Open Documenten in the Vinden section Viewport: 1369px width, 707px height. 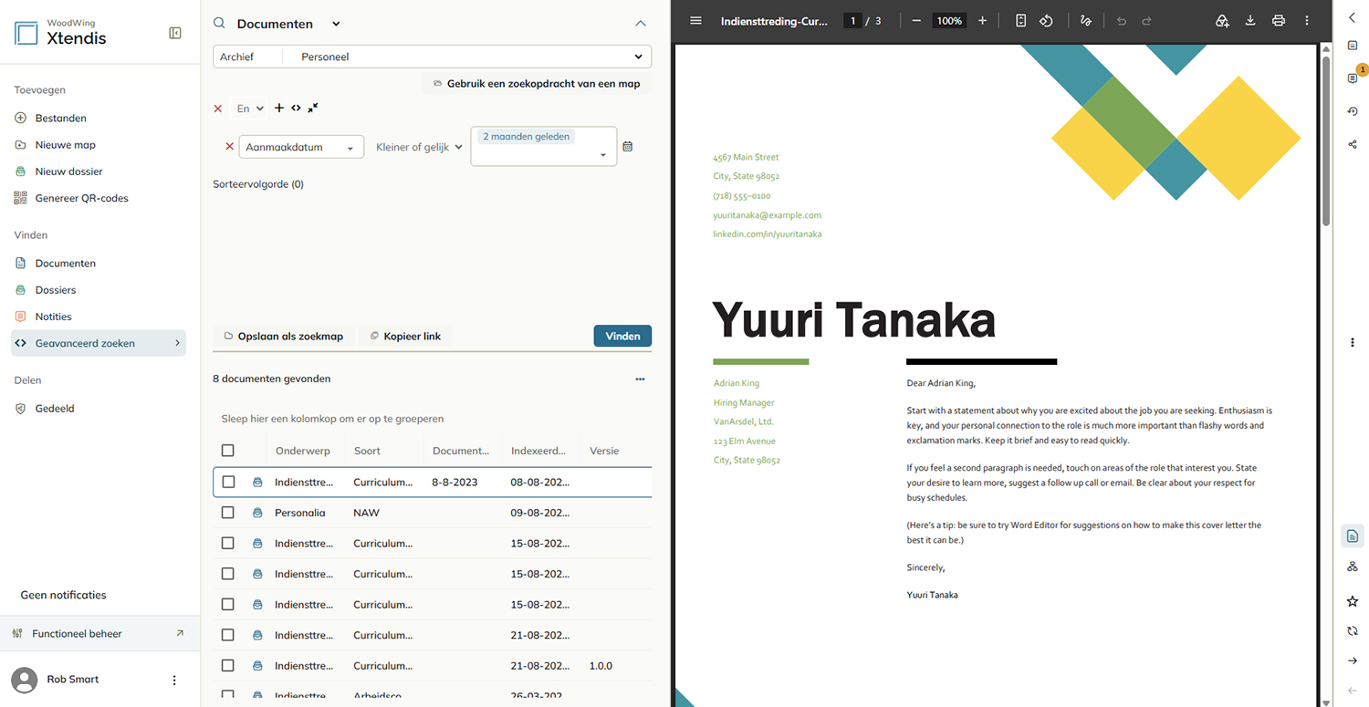(x=66, y=263)
